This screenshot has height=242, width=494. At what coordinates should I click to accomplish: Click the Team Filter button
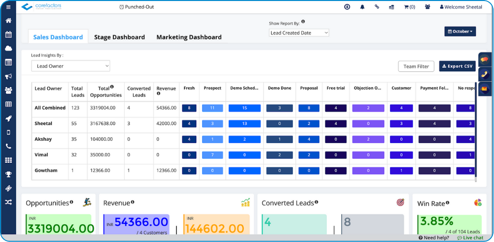point(416,66)
